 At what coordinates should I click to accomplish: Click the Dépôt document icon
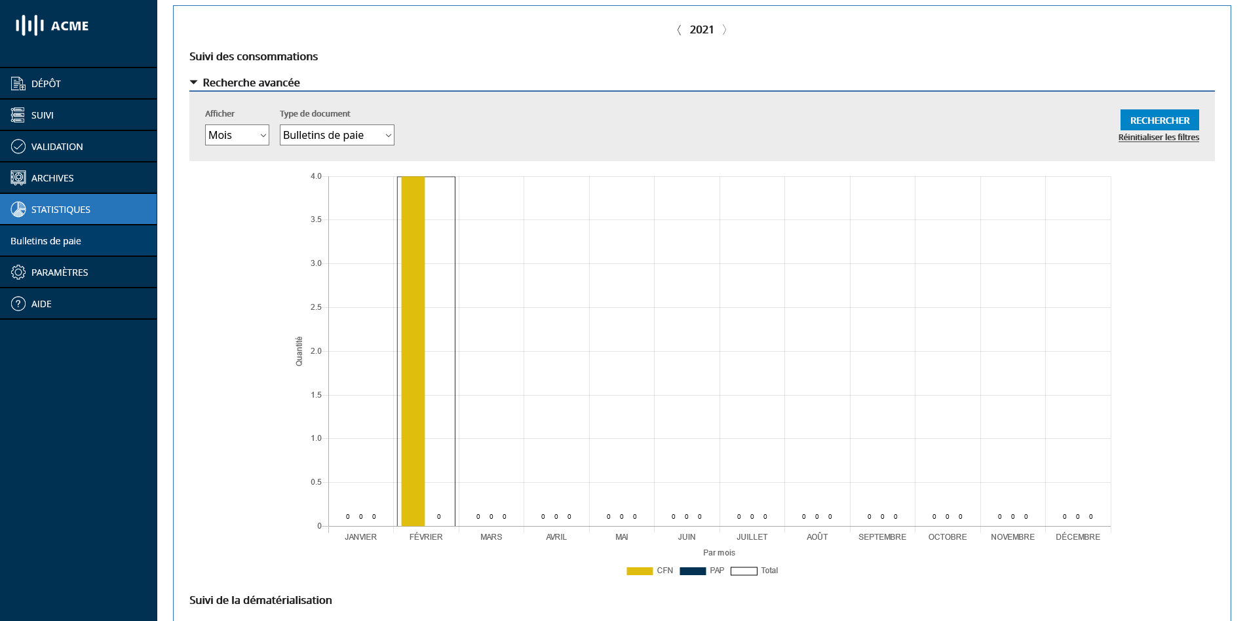18,83
